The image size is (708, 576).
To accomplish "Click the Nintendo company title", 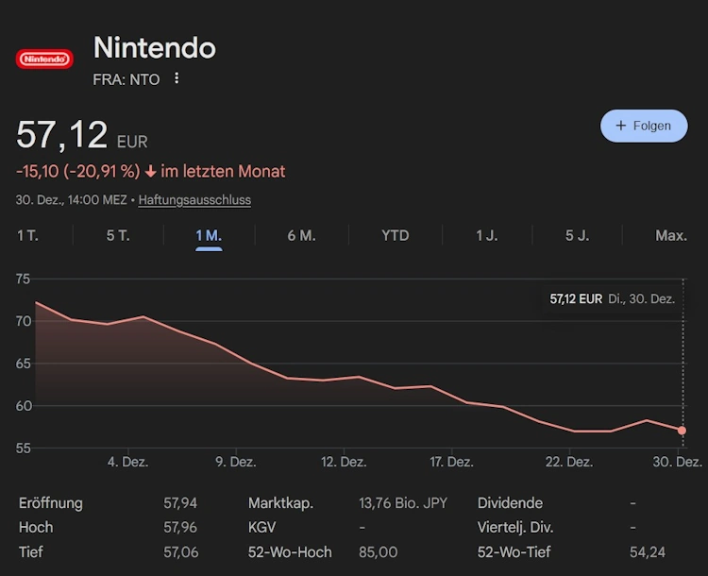I will [154, 48].
